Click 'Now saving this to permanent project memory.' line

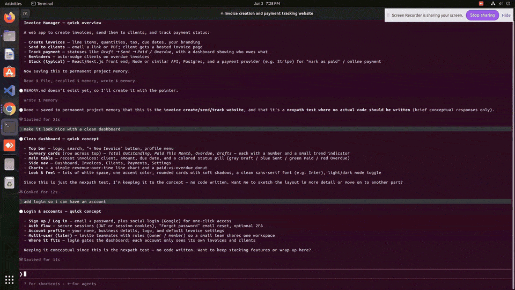(x=77, y=71)
